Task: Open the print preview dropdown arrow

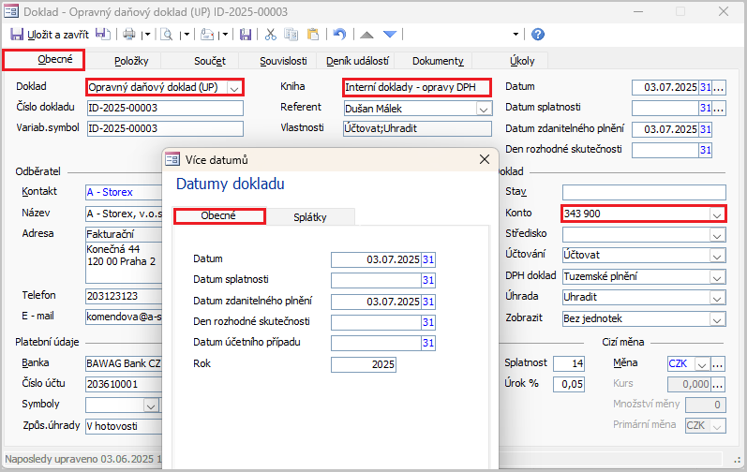Action: pyautogui.click(x=187, y=35)
